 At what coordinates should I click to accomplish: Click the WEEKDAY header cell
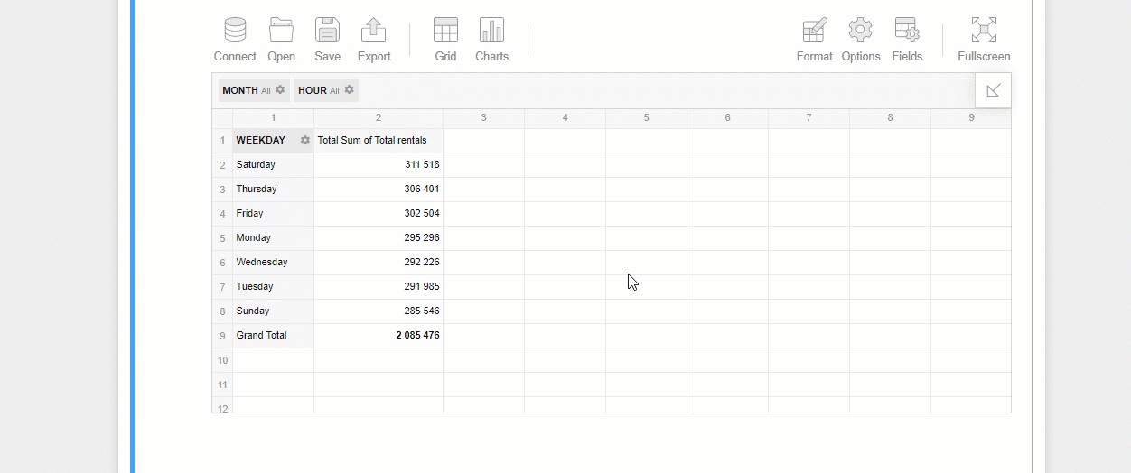(x=273, y=141)
